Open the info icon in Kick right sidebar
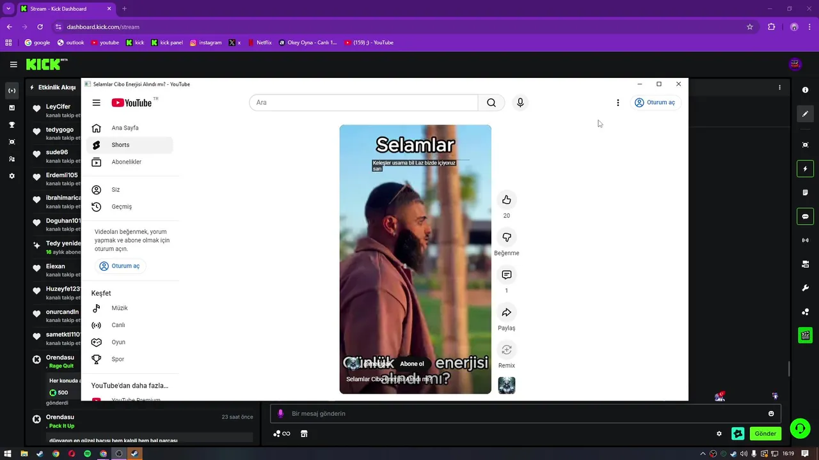Viewport: 819px width, 460px height. tap(806, 90)
